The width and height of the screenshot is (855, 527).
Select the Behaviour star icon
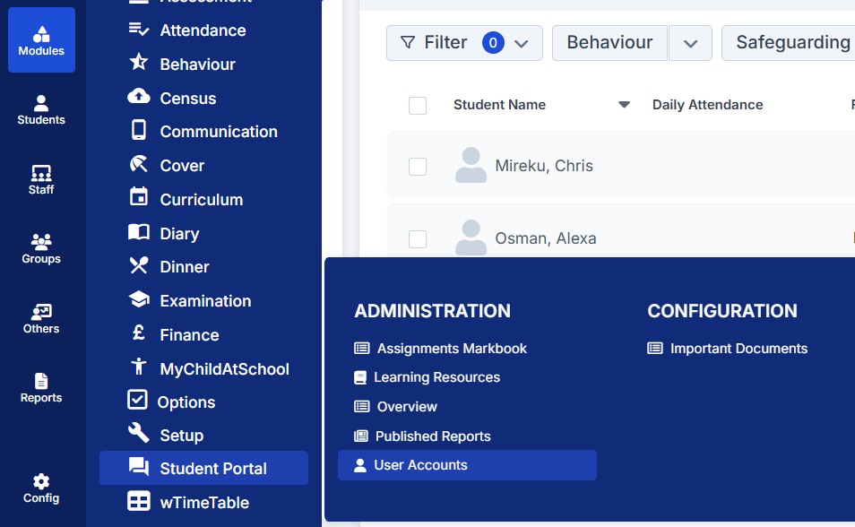tap(136, 64)
